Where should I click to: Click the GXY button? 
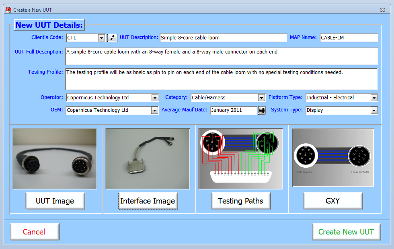[x=333, y=201]
